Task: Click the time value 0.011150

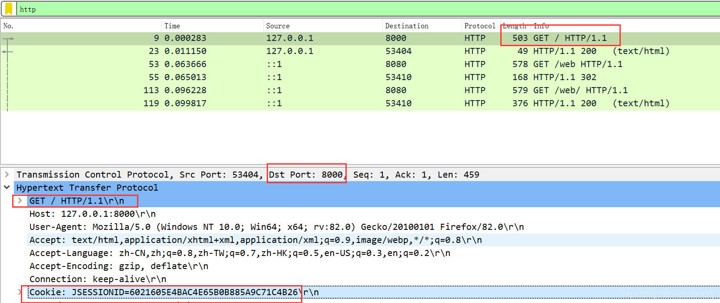Action: tap(185, 51)
